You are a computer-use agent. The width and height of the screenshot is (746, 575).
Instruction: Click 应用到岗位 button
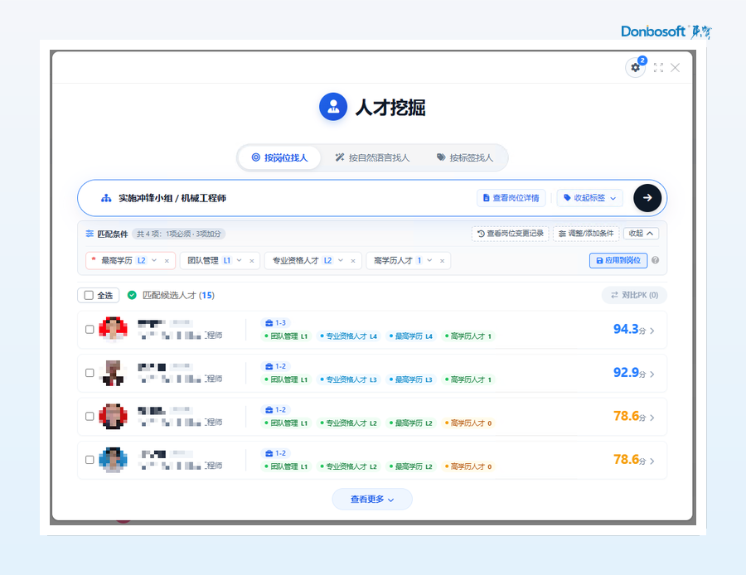click(618, 261)
